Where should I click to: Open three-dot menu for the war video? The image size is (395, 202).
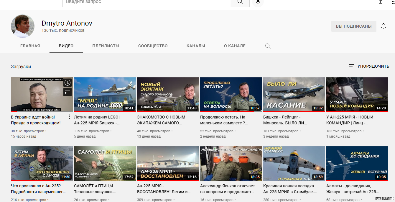tap(69, 117)
